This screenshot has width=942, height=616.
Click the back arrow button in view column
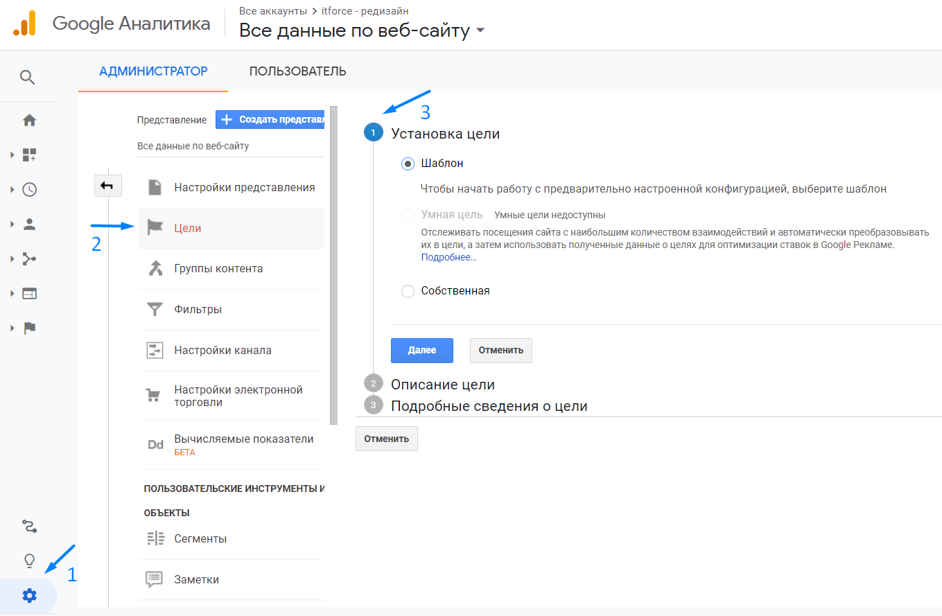(107, 186)
